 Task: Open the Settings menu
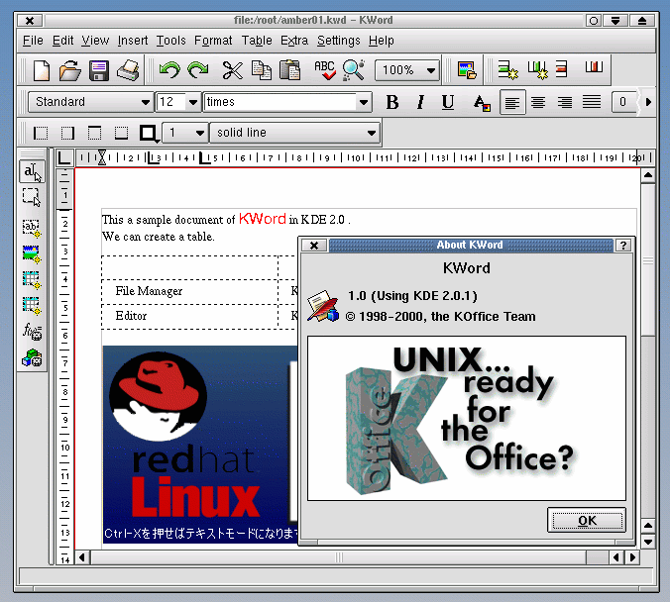pyautogui.click(x=338, y=41)
